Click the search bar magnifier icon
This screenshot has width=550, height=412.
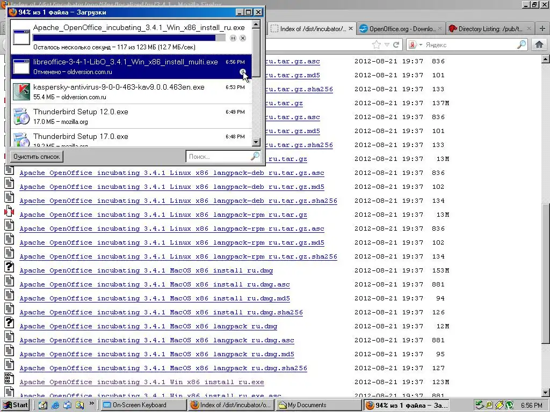[522, 45]
